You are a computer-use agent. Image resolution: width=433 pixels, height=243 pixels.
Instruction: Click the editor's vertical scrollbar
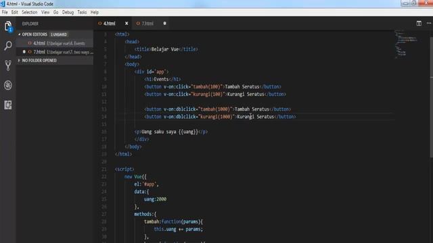[431, 97]
